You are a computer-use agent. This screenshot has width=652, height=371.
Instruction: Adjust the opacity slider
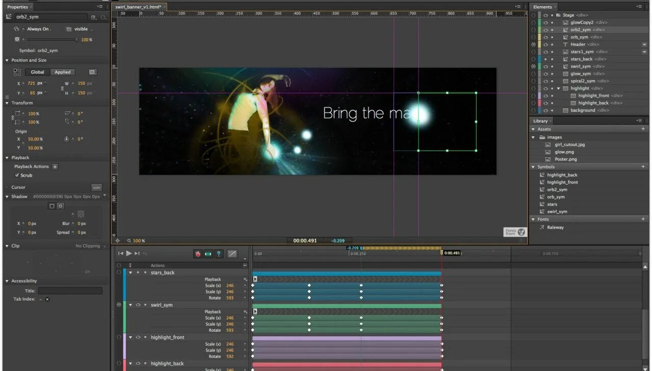pos(52,39)
